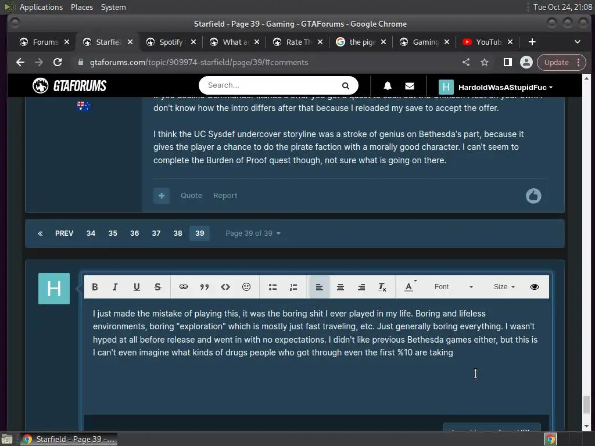The width and height of the screenshot is (595, 446).
Task: Click the search magnifier icon
Action: click(x=345, y=86)
